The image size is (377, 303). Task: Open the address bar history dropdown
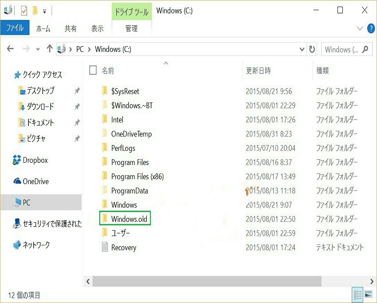coord(302,49)
